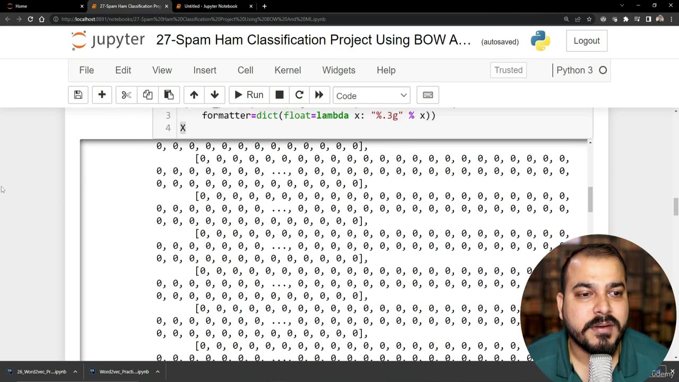Screen dimensions: 679x382
Task: Close the Home browser tab
Action: 82,6
